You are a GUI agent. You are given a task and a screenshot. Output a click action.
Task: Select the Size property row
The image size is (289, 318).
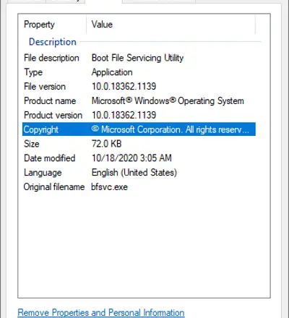[139, 144]
